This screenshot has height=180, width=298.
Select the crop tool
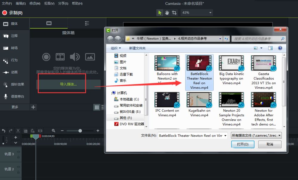174,13
